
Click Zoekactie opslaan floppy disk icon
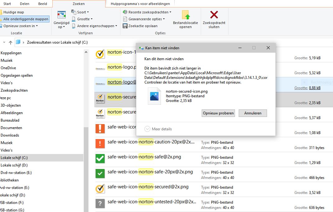(x=125, y=26)
